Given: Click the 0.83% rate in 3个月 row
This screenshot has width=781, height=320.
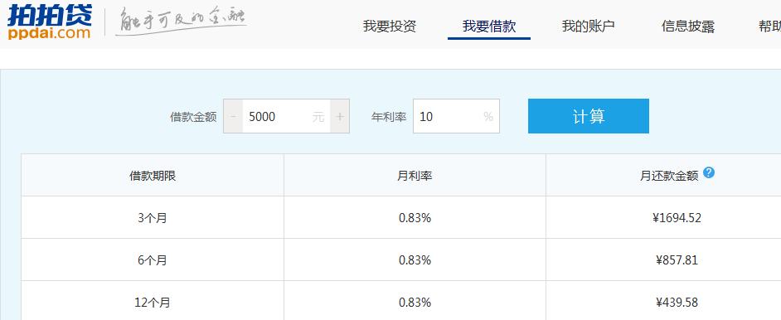Looking at the screenshot, I should (x=415, y=218).
